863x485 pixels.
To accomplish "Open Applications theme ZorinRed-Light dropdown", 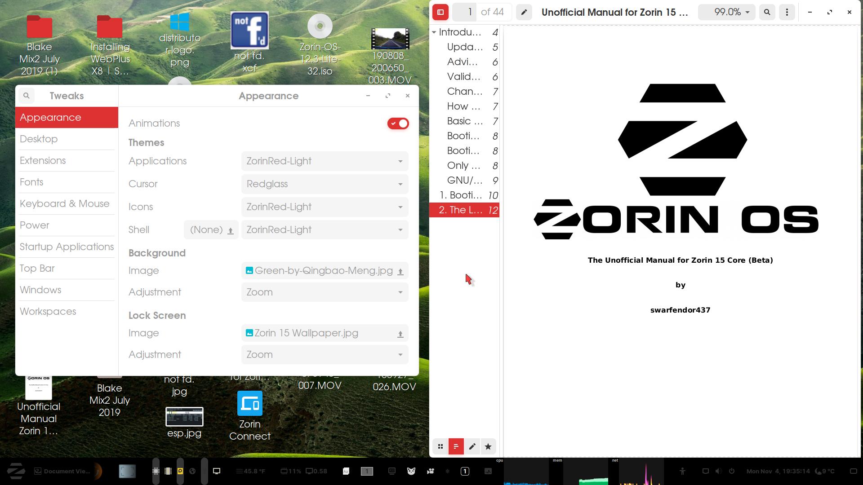I will (325, 161).
